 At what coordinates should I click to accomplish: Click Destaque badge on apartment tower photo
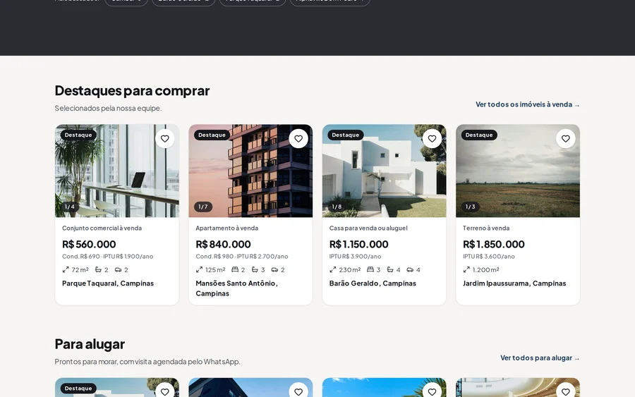[212, 135]
